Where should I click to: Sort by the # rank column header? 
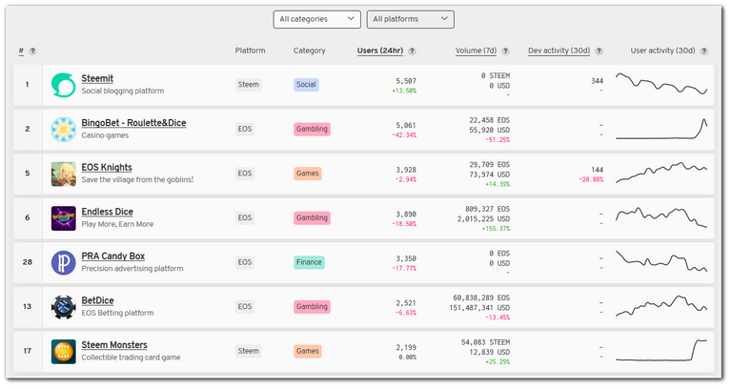pos(21,51)
